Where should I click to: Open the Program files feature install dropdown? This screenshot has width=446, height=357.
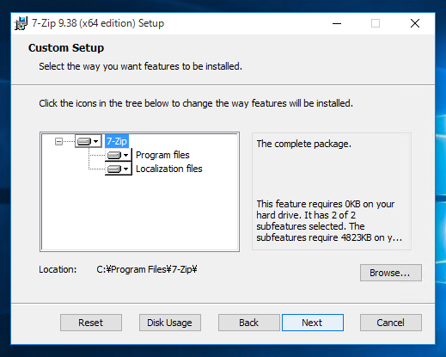(x=119, y=155)
